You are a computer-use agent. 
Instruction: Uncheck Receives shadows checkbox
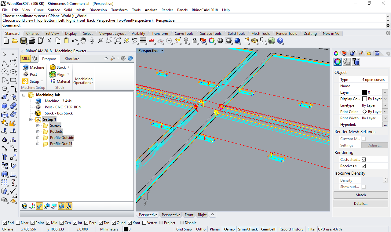[364, 166]
